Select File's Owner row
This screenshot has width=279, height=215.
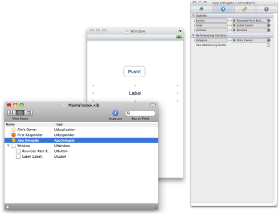coord(81,129)
